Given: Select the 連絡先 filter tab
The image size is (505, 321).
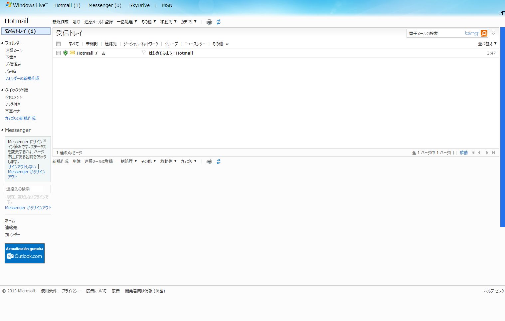Looking at the screenshot, I should [111, 44].
